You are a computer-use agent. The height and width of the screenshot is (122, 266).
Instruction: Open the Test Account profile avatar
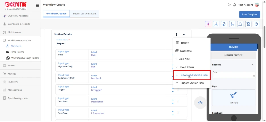pos(257,5)
